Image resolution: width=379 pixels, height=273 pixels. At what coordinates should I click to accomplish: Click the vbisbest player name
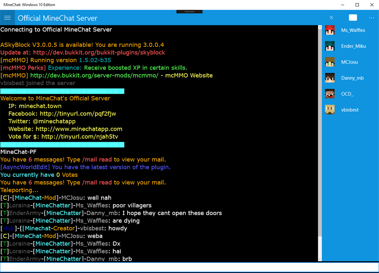click(x=350, y=110)
